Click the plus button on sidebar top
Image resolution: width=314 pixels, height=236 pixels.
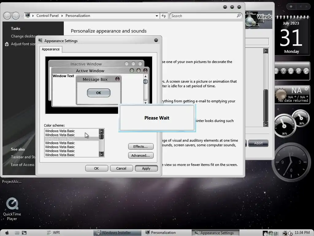291,6
